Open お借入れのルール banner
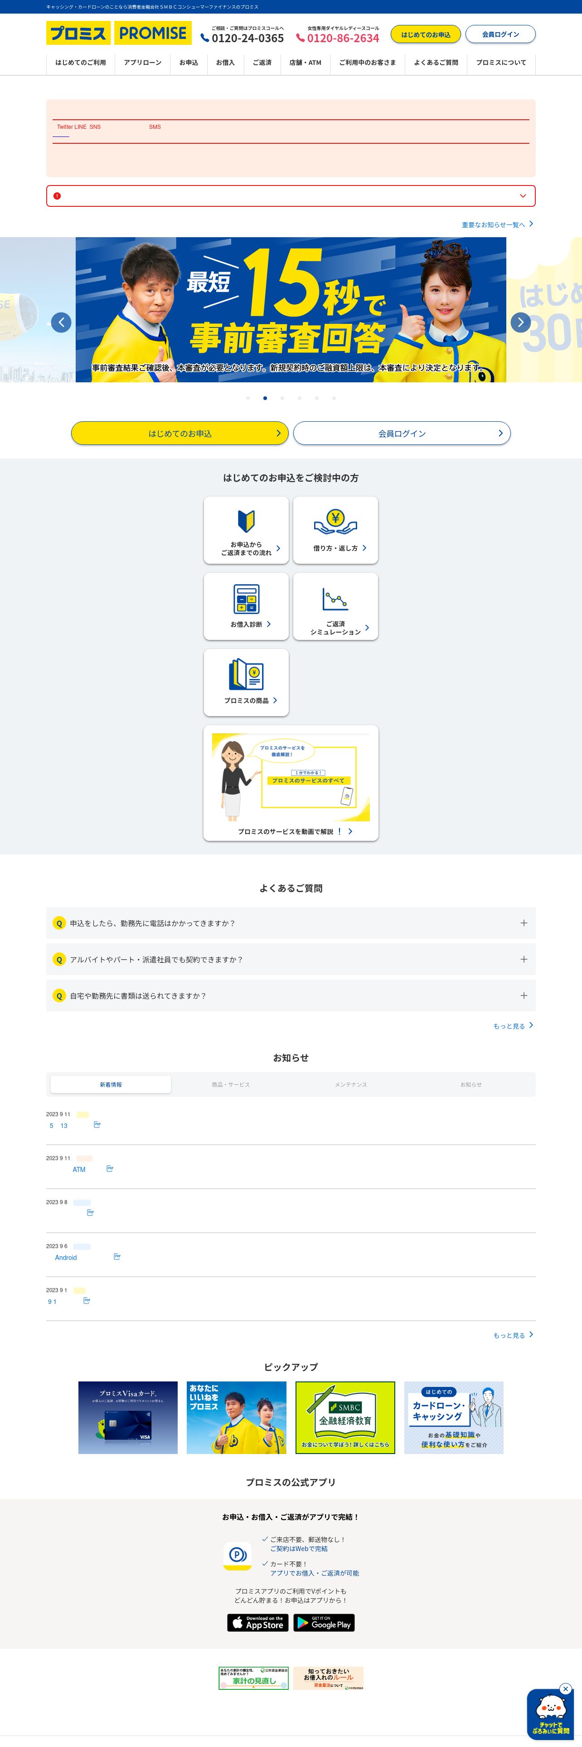582x1747 pixels. pos(329,1678)
